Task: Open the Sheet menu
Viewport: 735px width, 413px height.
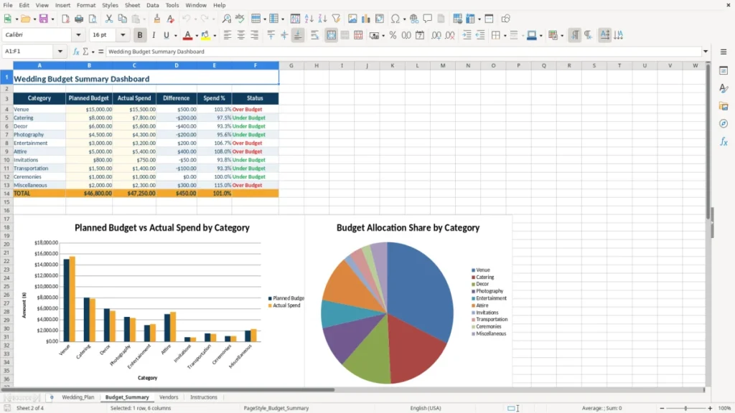Action: pos(132,5)
